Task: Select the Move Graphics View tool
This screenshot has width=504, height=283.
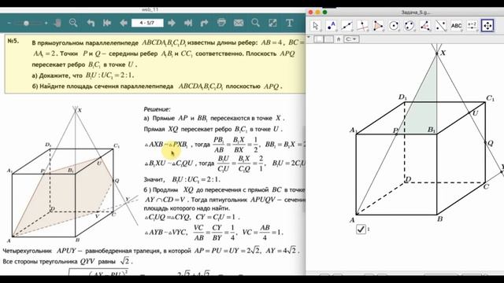Action: [x=487, y=26]
